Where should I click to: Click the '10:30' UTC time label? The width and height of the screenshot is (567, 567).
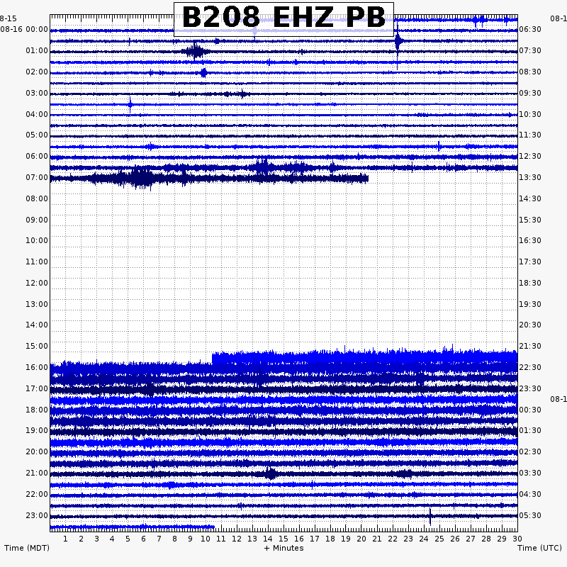[x=530, y=115]
